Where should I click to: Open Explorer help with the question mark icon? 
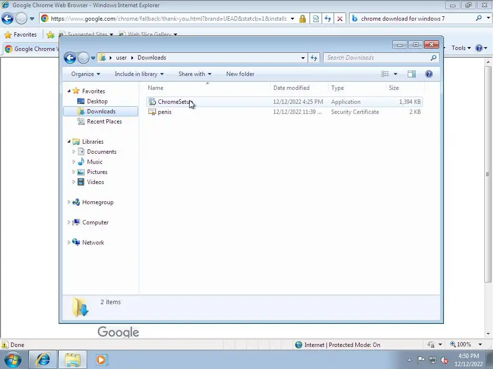tap(429, 74)
